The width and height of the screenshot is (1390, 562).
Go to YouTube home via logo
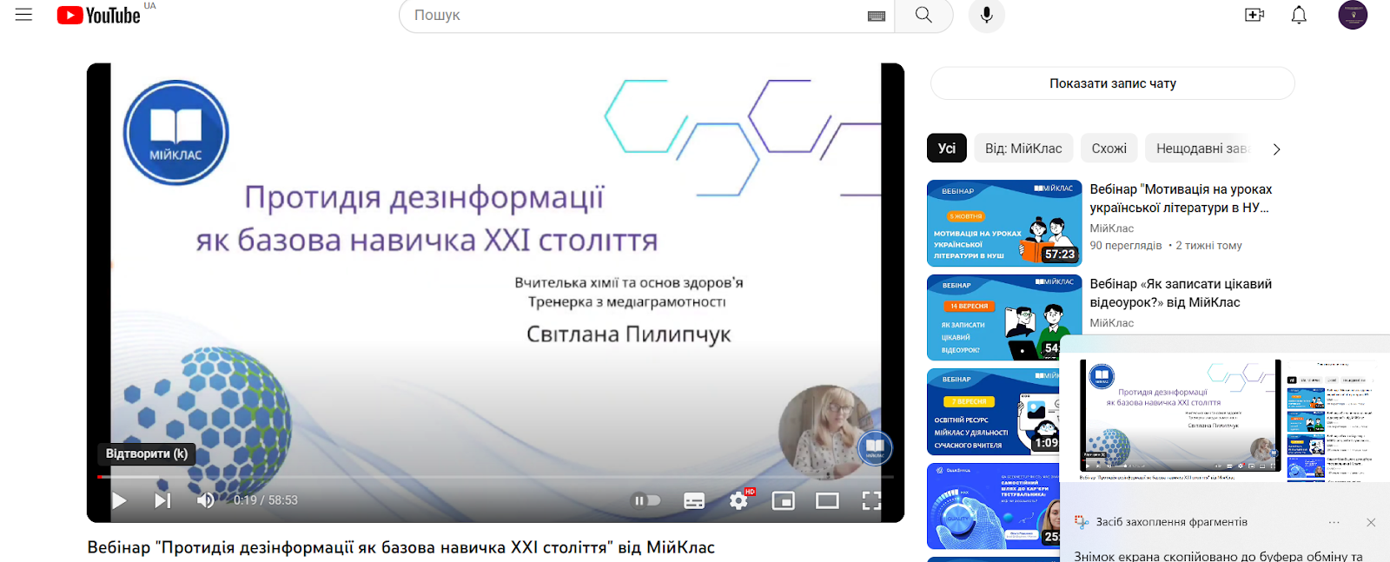pos(98,16)
